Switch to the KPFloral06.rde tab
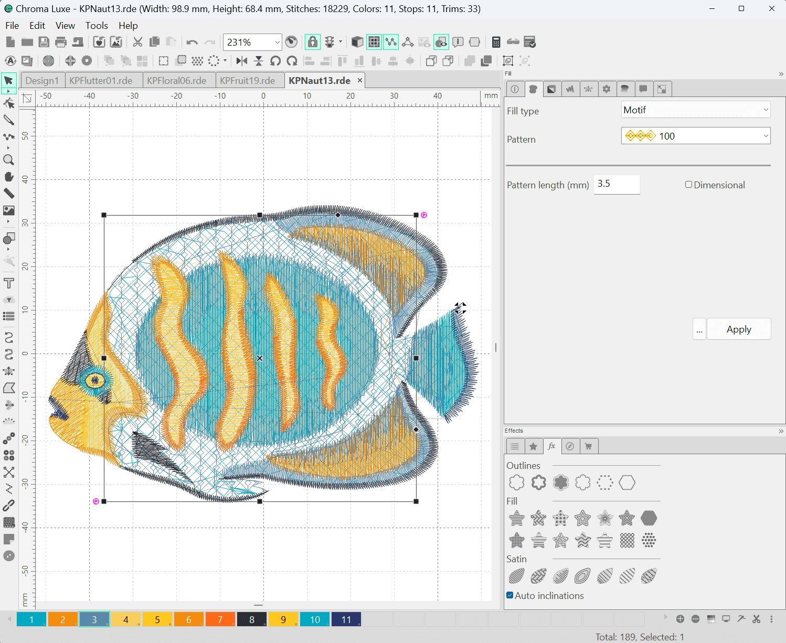Viewport: 786px width, 643px height. click(x=176, y=80)
